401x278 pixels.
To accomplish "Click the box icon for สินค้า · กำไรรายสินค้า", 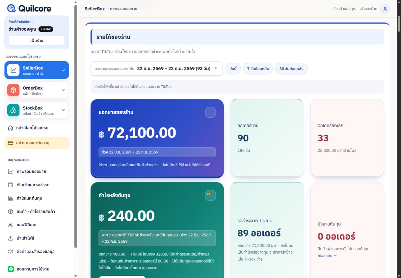I will pos(10,211).
